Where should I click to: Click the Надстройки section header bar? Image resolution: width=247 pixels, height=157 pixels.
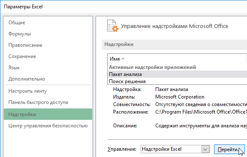click(174, 45)
